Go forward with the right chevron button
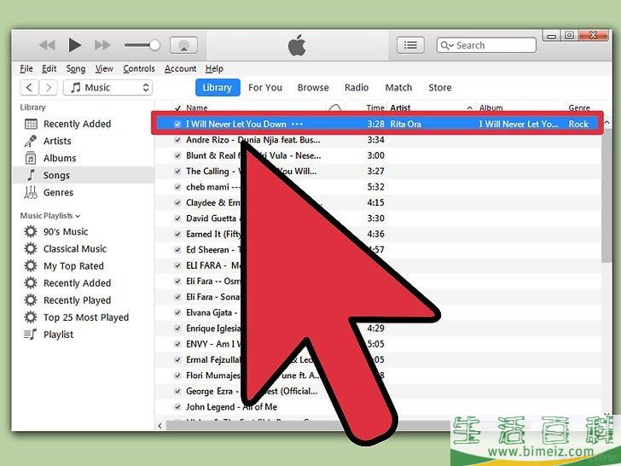This screenshot has width=621, height=466. [x=49, y=88]
